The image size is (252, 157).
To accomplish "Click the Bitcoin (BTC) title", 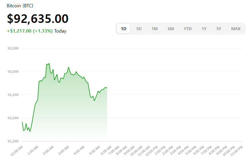I will (x=20, y=6).
